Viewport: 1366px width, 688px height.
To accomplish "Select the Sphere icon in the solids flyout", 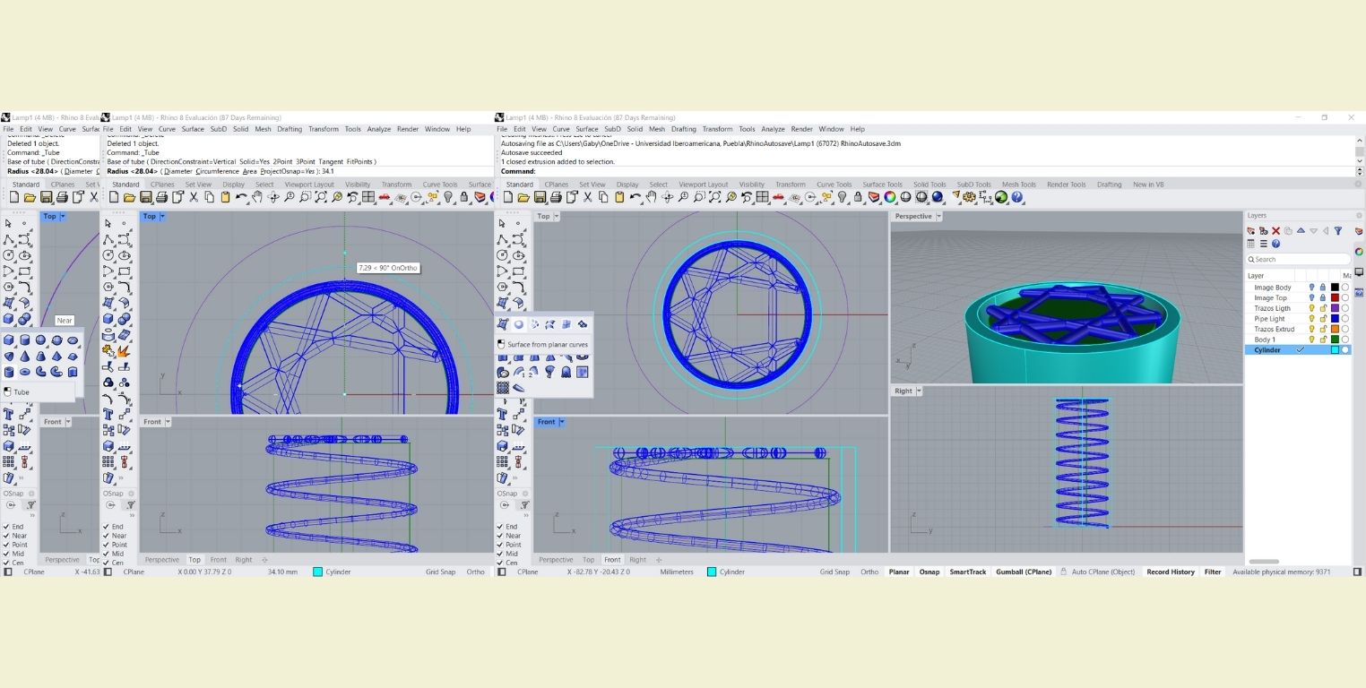I will pos(40,340).
